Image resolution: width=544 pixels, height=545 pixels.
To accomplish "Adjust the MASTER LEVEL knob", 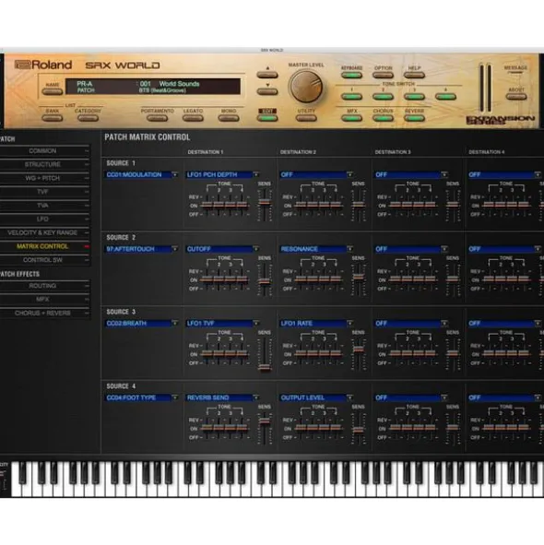I will coord(306,87).
